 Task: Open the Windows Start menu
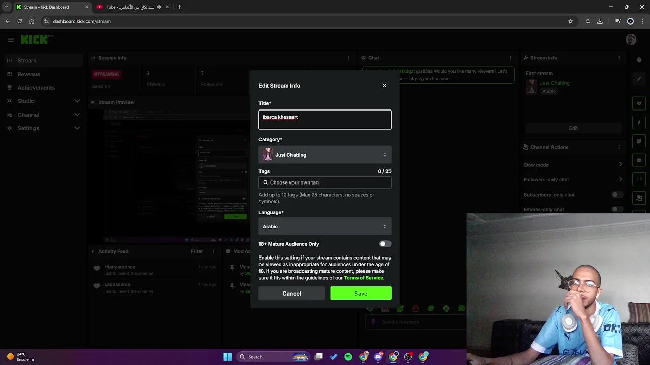(227, 357)
